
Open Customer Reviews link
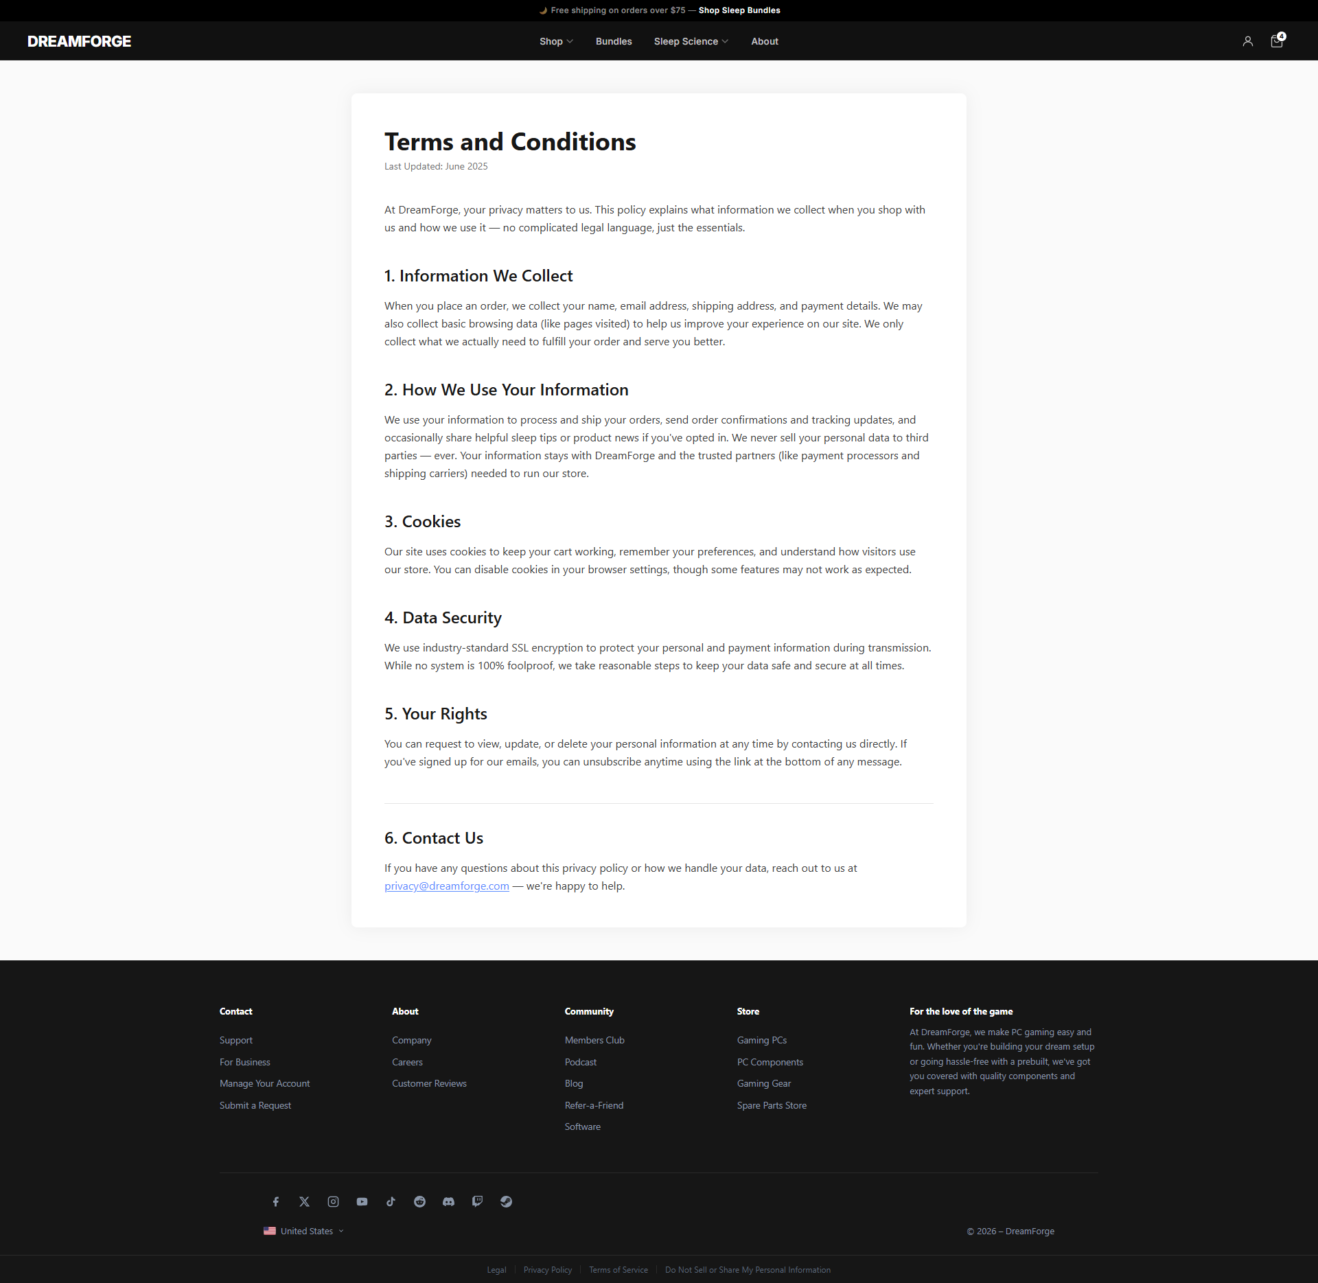click(429, 1083)
